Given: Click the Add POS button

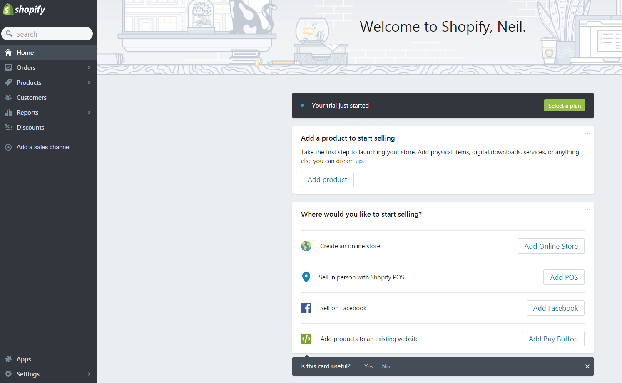Looking at the screenshot, I should pyautogui.click(x=564, y=277).
